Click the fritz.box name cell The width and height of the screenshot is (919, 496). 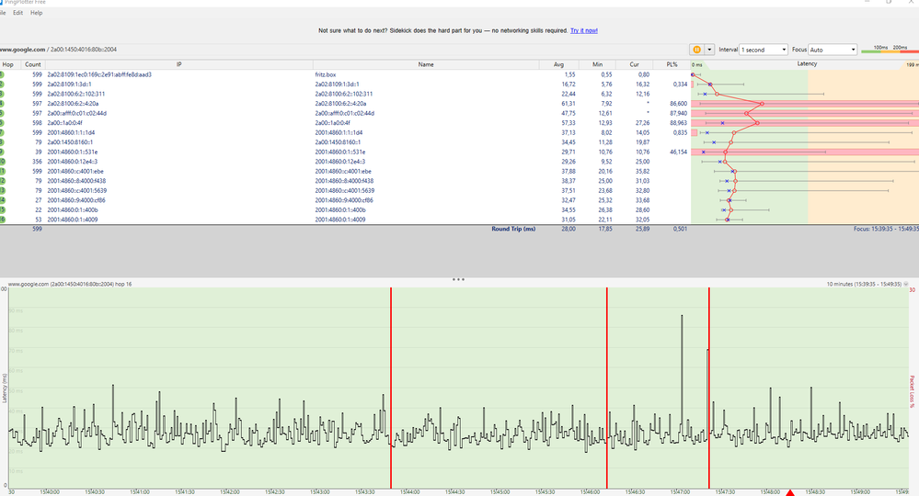[326, 75]
